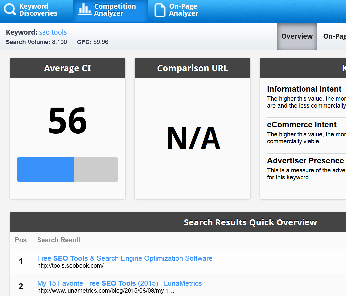Image resolution: width=346 pixels, height=296 pixels.
Task: Open the Keyword Discoveries tab
Action: (37, 11)
